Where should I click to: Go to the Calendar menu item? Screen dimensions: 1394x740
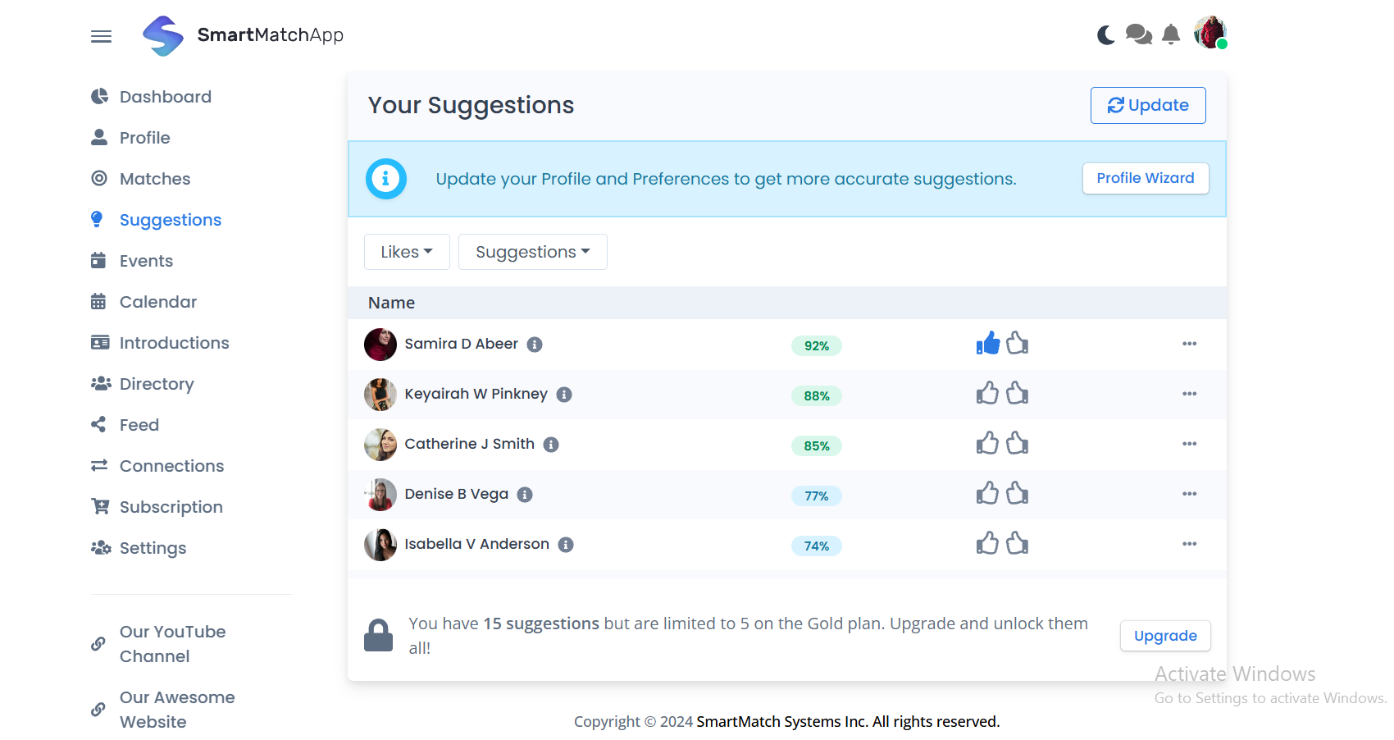pyautogui.click(x=157, y=301)
